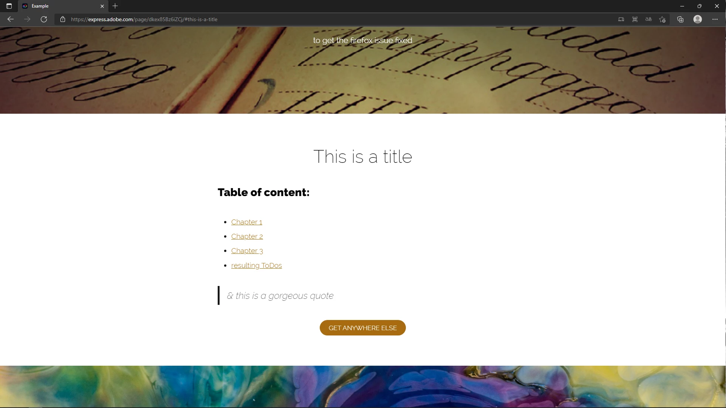The width and height of the screenshot is (726, 408).
Task: Open a new tab
Action: 115,6
